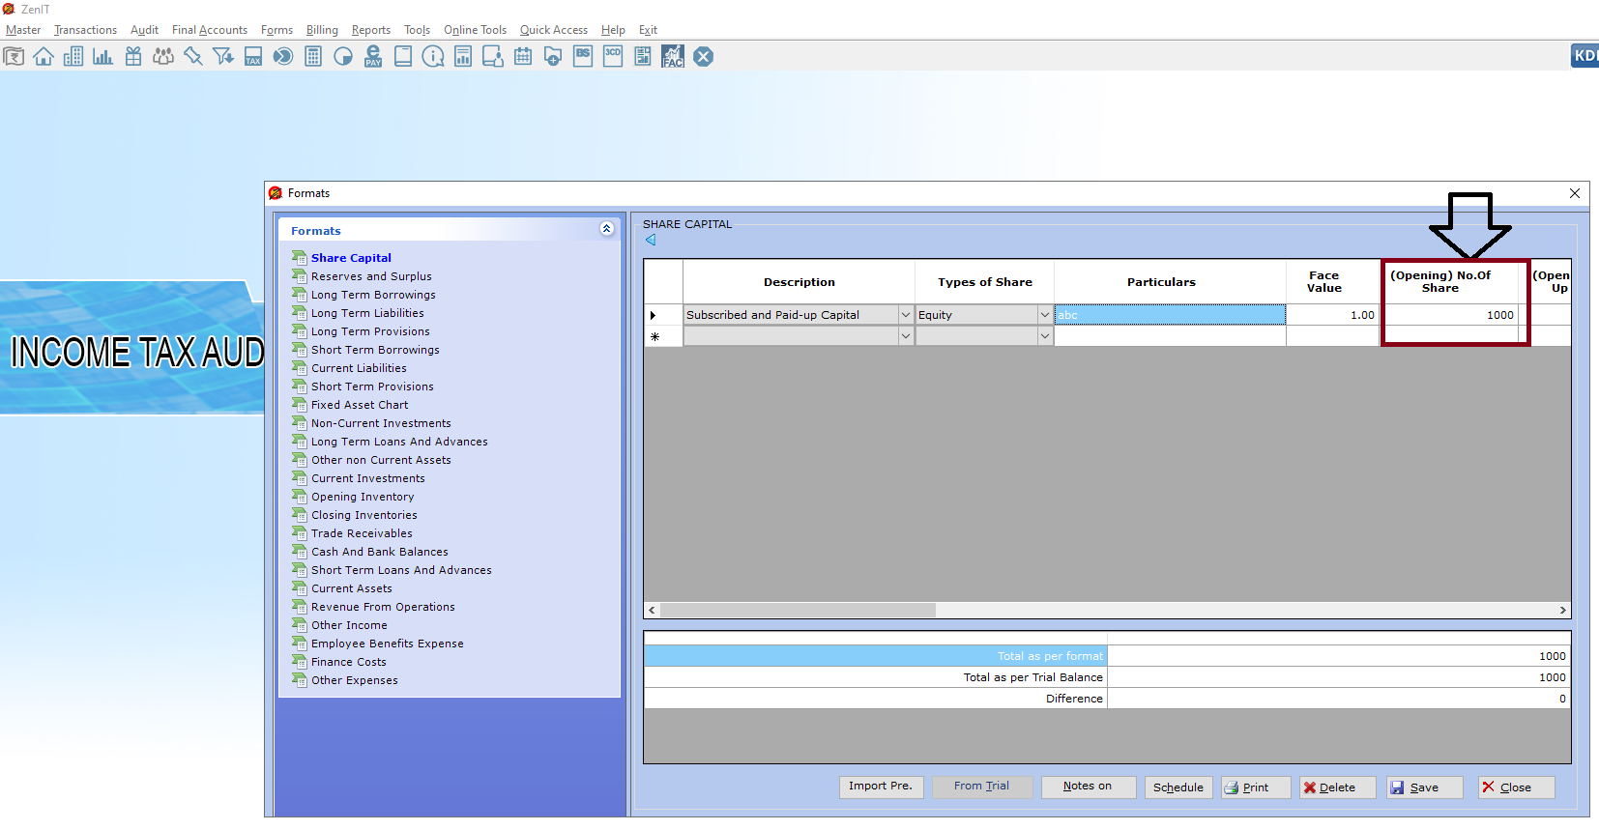Open the Schedule button
1599x830 pixels.
tap(1178, 787)
